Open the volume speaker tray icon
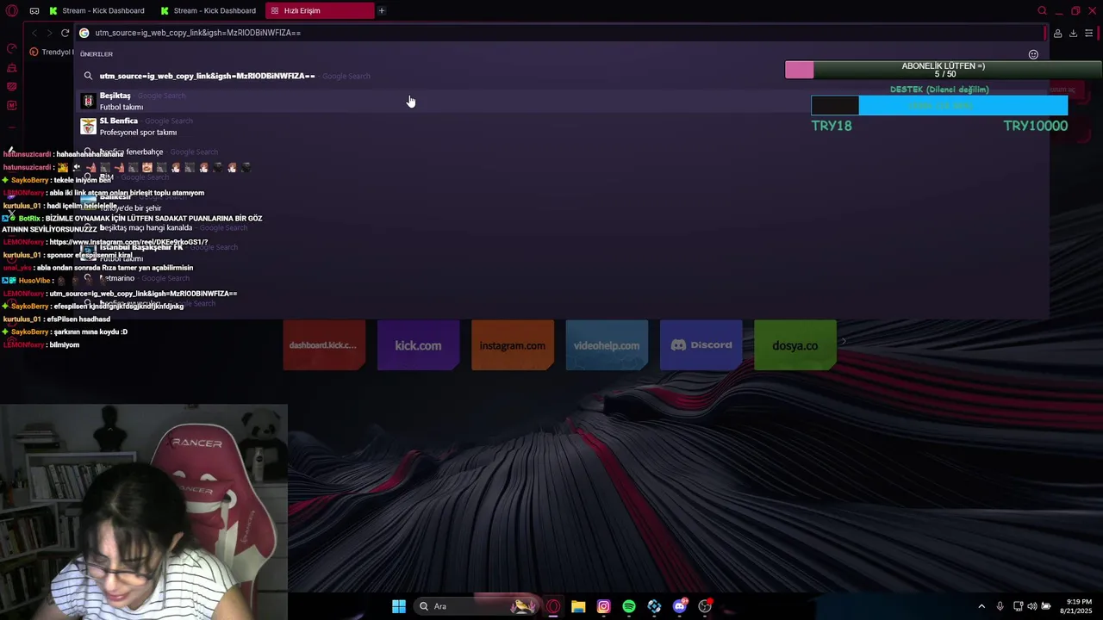The height and width of the screenshot is (620, 1103). 1032,606
